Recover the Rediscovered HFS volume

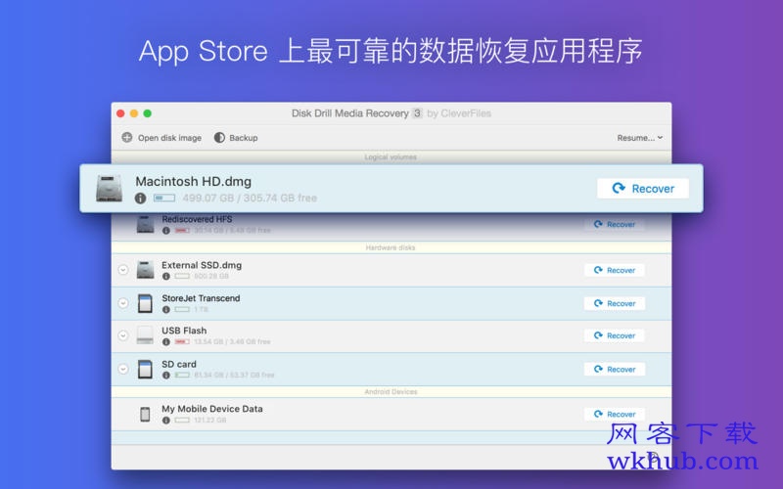pyautogui.click(x=615, y=225)
